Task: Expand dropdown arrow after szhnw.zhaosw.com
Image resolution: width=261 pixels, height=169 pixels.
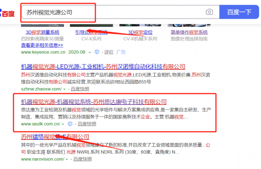Action: point(64,89)
